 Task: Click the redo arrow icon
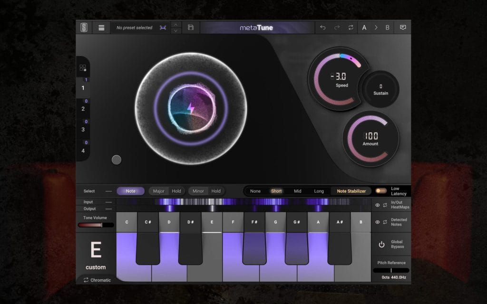[337, 28]
